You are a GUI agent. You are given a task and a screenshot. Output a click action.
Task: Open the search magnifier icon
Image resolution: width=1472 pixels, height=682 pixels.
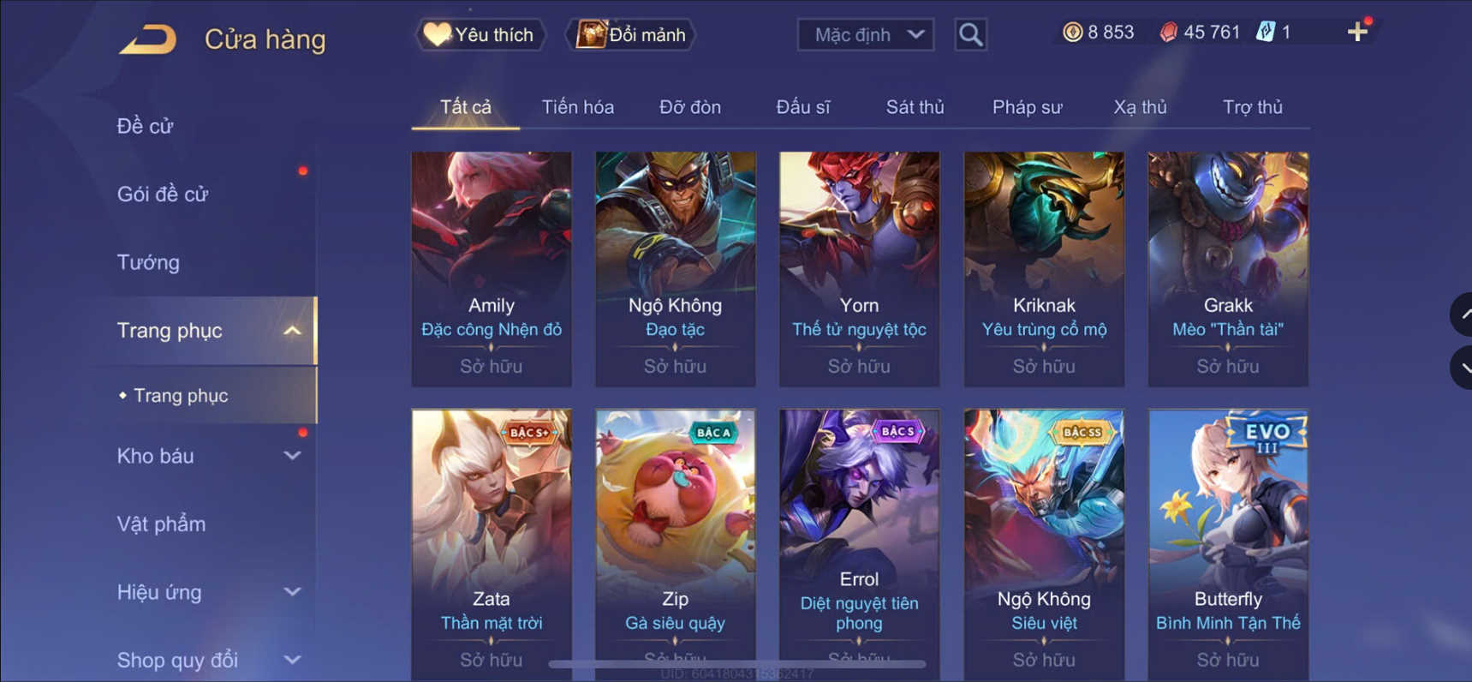point(970,35)
